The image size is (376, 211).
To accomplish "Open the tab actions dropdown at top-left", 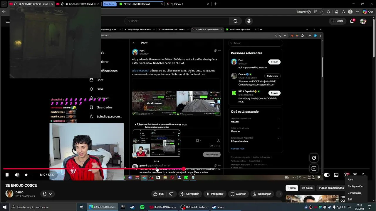I will pyautogui.click(x=4, y=4).
